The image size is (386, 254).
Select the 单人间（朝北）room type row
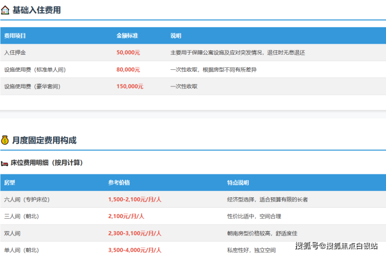tap(21, 250)
